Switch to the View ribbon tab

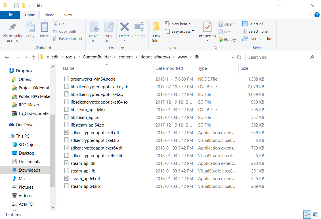(x=68, y=15)
